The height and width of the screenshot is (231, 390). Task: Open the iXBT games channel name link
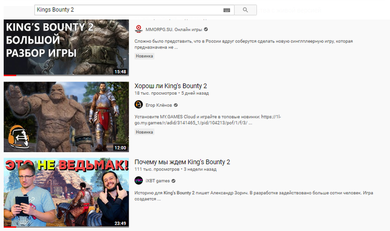pyautogui.click(x=158, y=181)
